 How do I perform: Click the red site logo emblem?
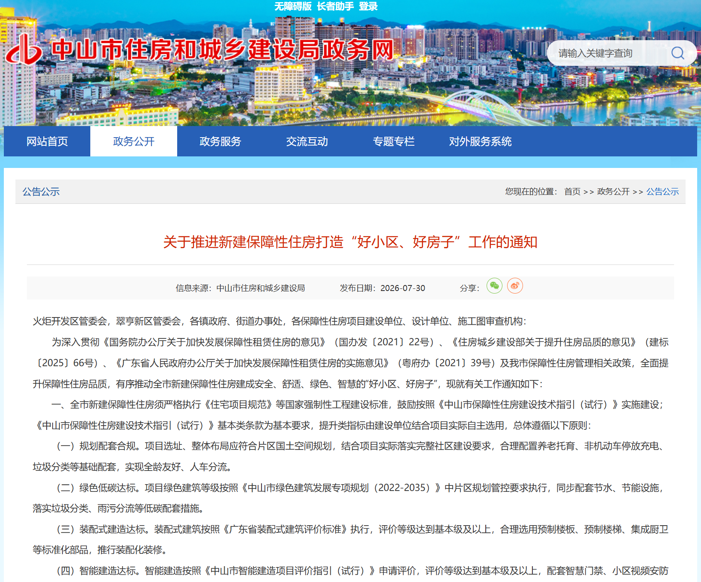pos(24,50)
